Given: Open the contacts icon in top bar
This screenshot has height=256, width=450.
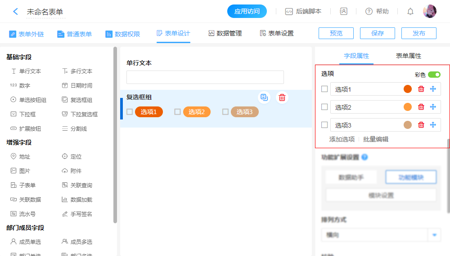Looking at the screenshot, I should point(343,12).
